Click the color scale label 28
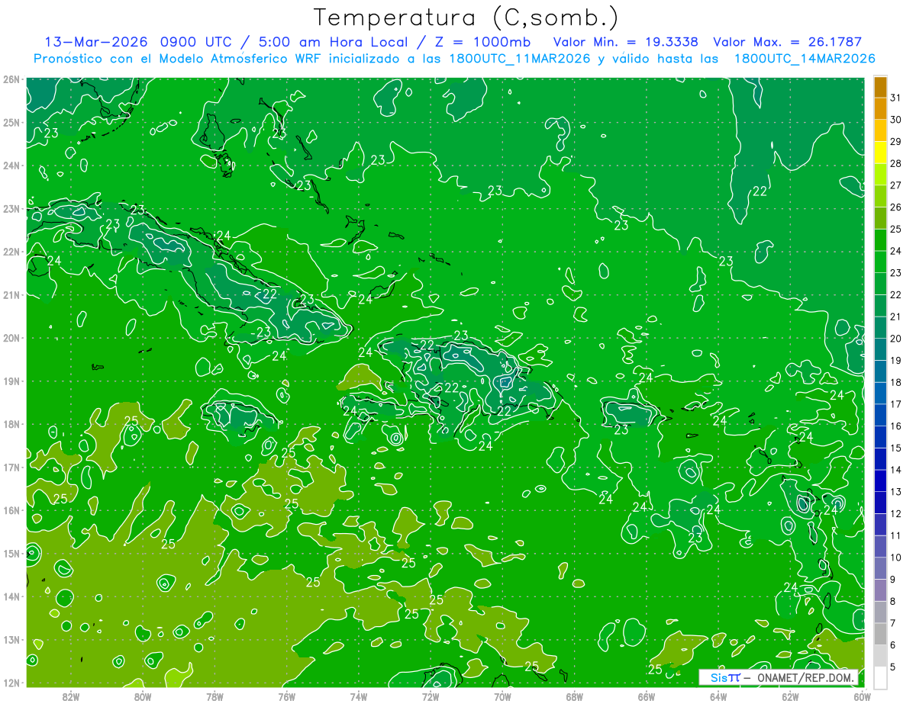Viewport: 916px width, 707px height. coord(895,164)
